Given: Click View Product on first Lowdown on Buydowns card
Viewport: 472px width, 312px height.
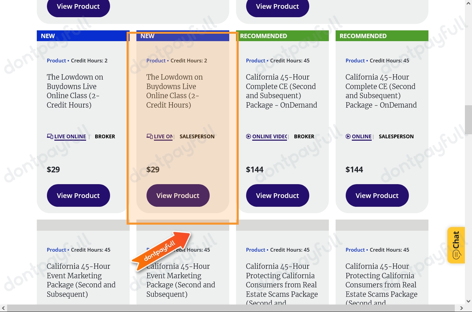Looking at the screenshot, I should [78, 195].
